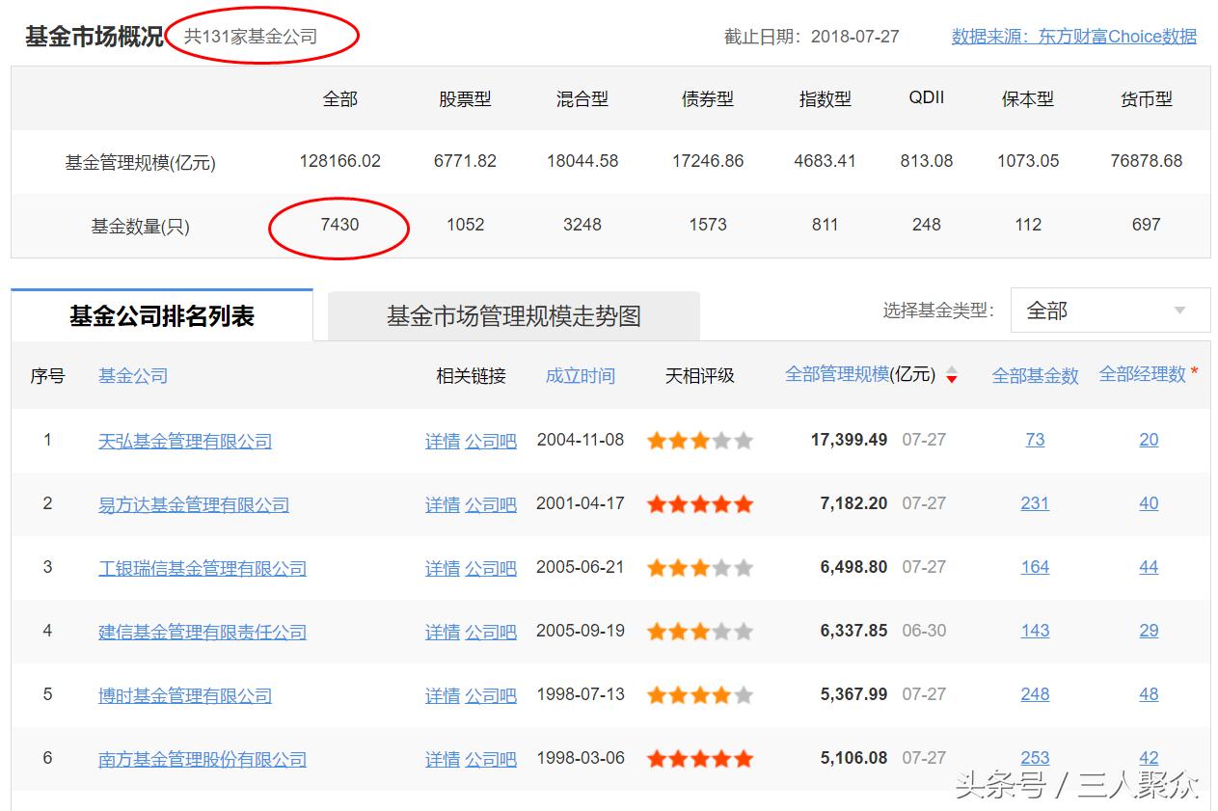Click 天弘基金管理有限公司 company link
This screenshot has height=811, width=1218.
(184, 440)
